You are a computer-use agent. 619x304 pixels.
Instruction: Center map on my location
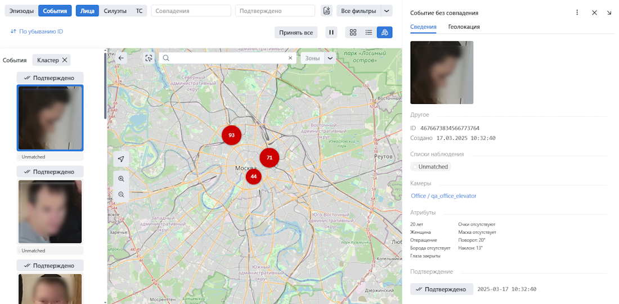(121, 160)
